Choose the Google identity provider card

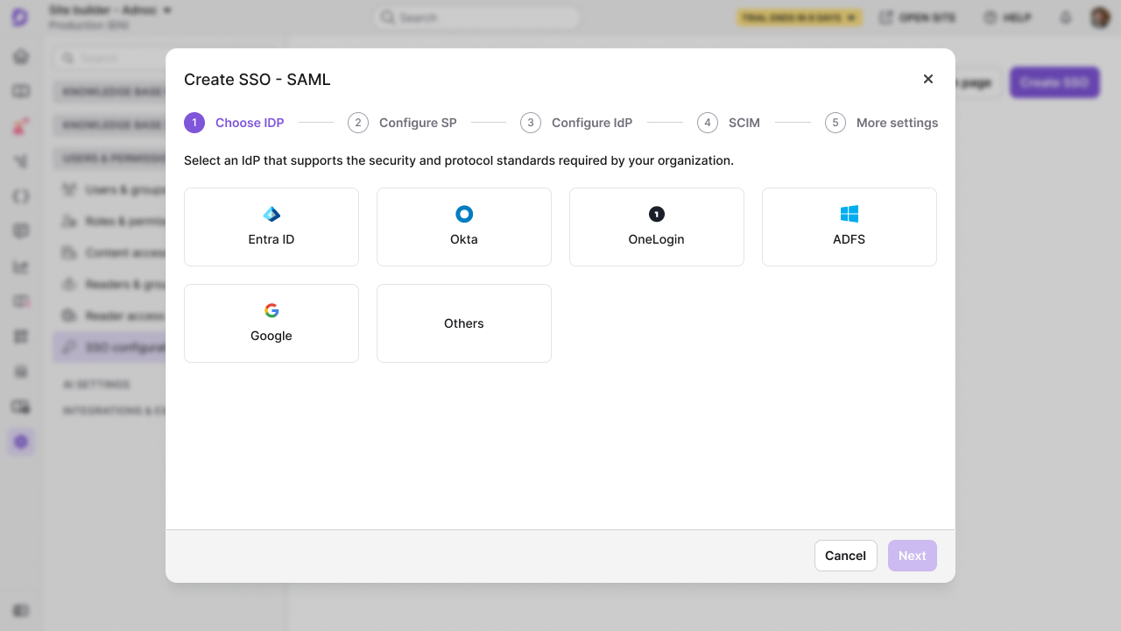pyautogui.click(x=271, y=323)
